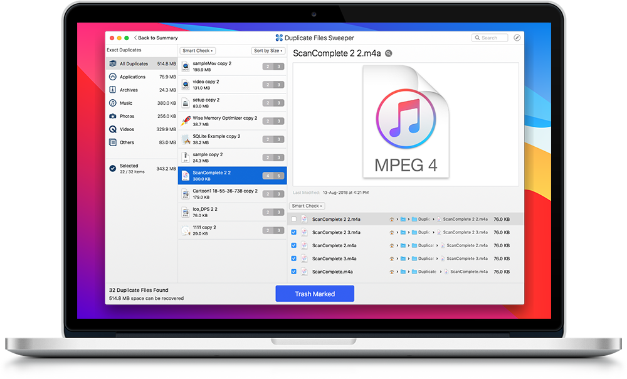627x379 pixels.
Task: Click the 2/3 count badge for sampleMov copy 2
Action: [273, 67]
